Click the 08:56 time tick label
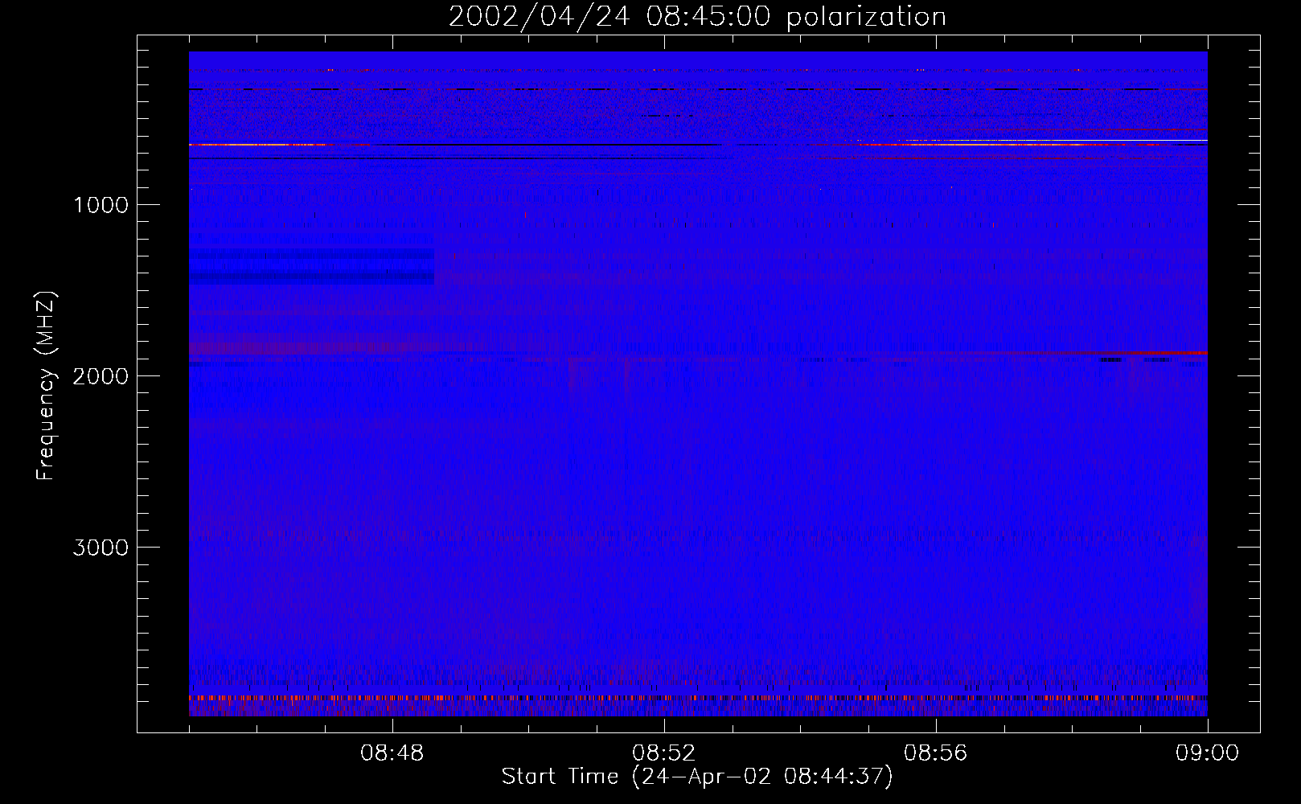 (x=935, y=753)
